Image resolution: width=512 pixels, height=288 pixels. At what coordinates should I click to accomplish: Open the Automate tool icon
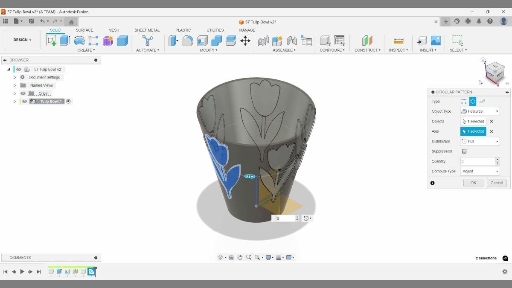(x=148, y=41)
